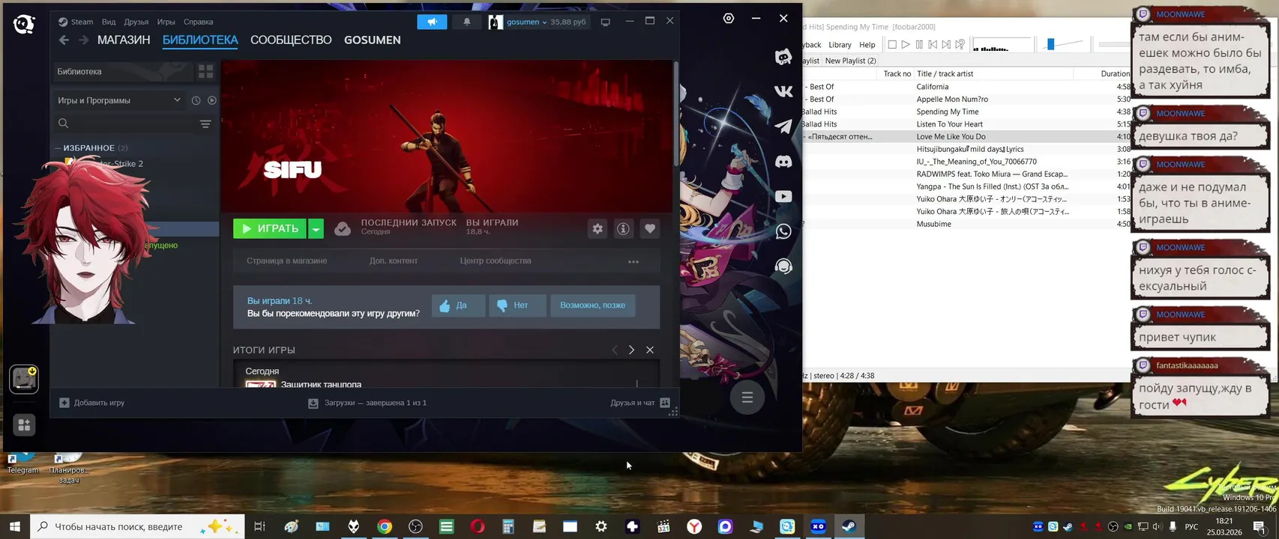Show recent games clock filter
This screenshot has width=1279, height=539.
coord(196,100)
